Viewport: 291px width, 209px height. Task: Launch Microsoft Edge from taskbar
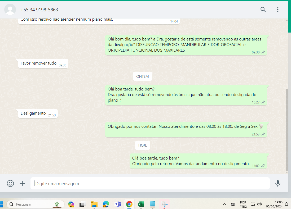[106, 204]
